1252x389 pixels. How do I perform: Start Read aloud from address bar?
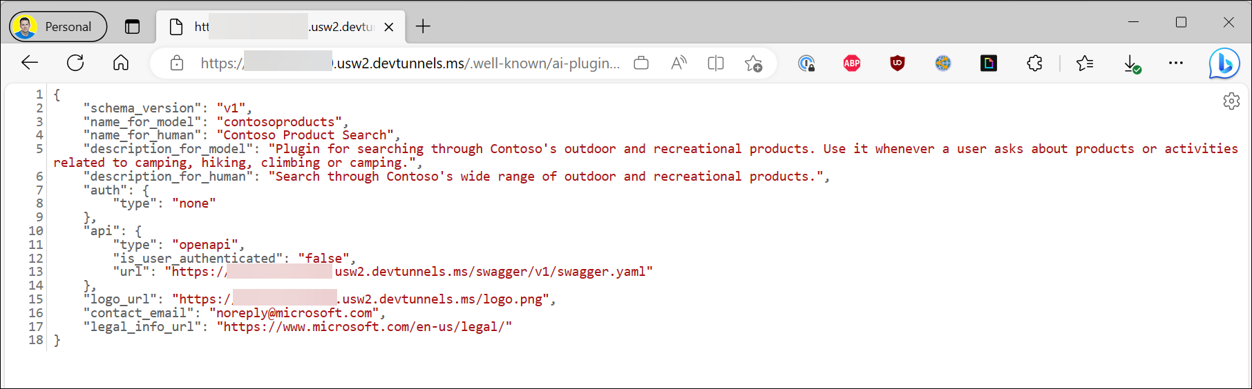tap(679, 63)
